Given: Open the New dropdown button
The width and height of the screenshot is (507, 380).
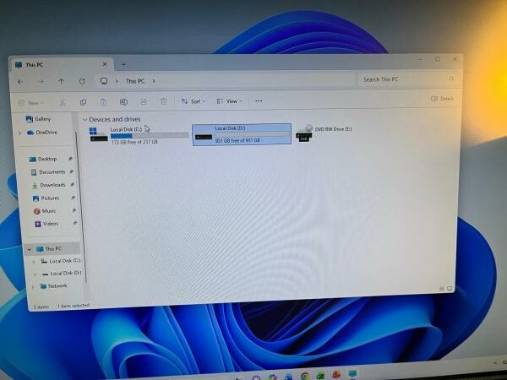Looking at the screenshot, I should (x=30, y=103).
